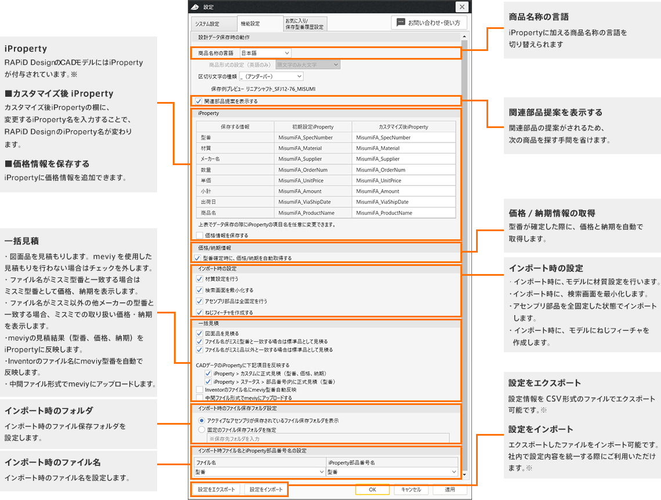Open the お気に入り/保存型番履歴設定 tab
This screenshot has width=661, height=500.
tap(305, 22)
